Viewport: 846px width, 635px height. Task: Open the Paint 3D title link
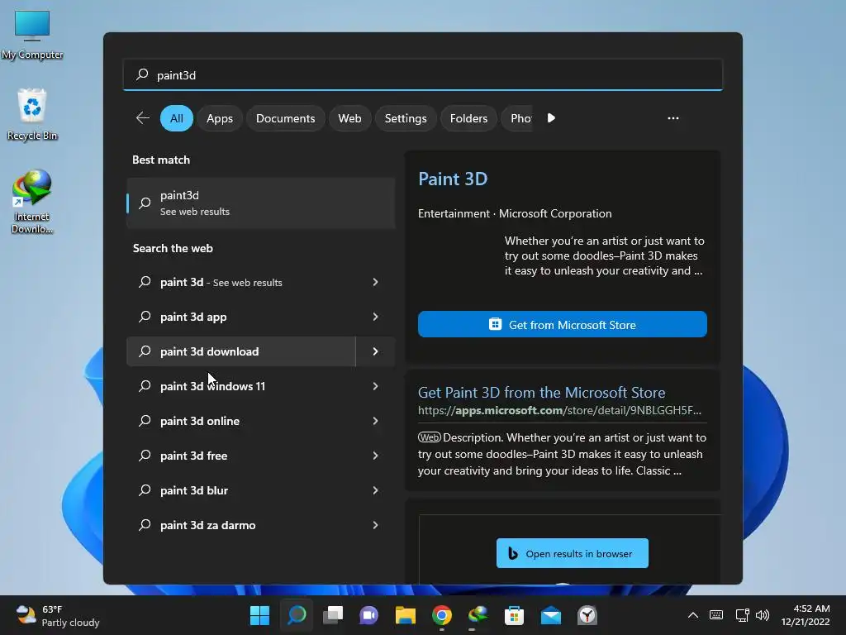[453, 179]
